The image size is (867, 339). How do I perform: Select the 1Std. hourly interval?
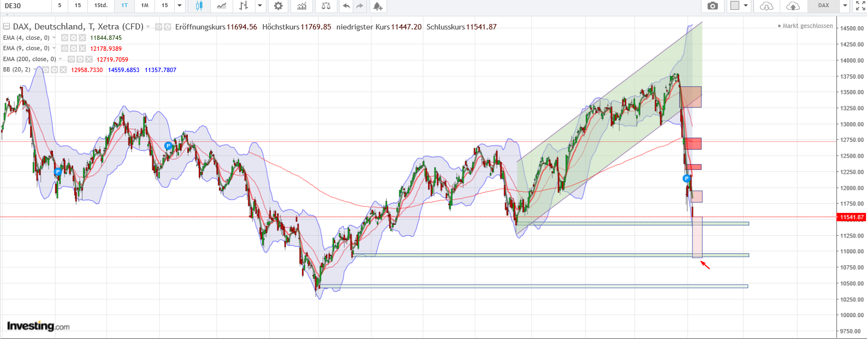coord(101,5)
